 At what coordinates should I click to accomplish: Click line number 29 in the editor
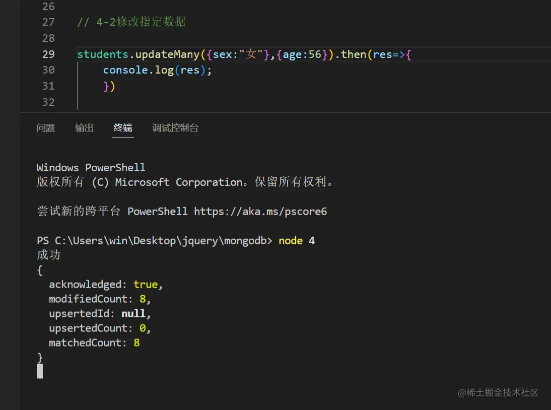click(x=48, y=54)
